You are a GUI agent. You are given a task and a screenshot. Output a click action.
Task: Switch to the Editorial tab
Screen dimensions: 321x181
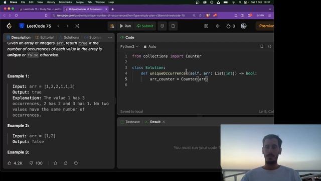pyautogui.click(x=45, y=37)
